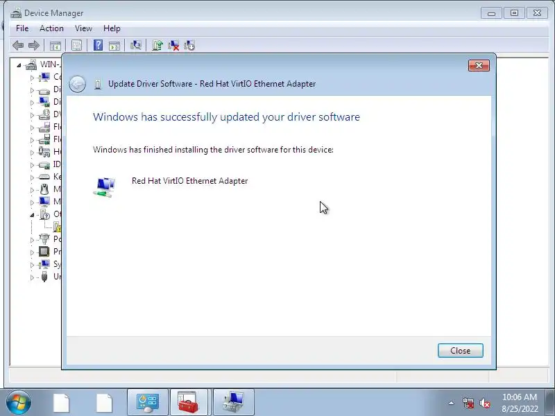
Task: Click the Close button in driver dialog
Action: click(x=460, y=351)
